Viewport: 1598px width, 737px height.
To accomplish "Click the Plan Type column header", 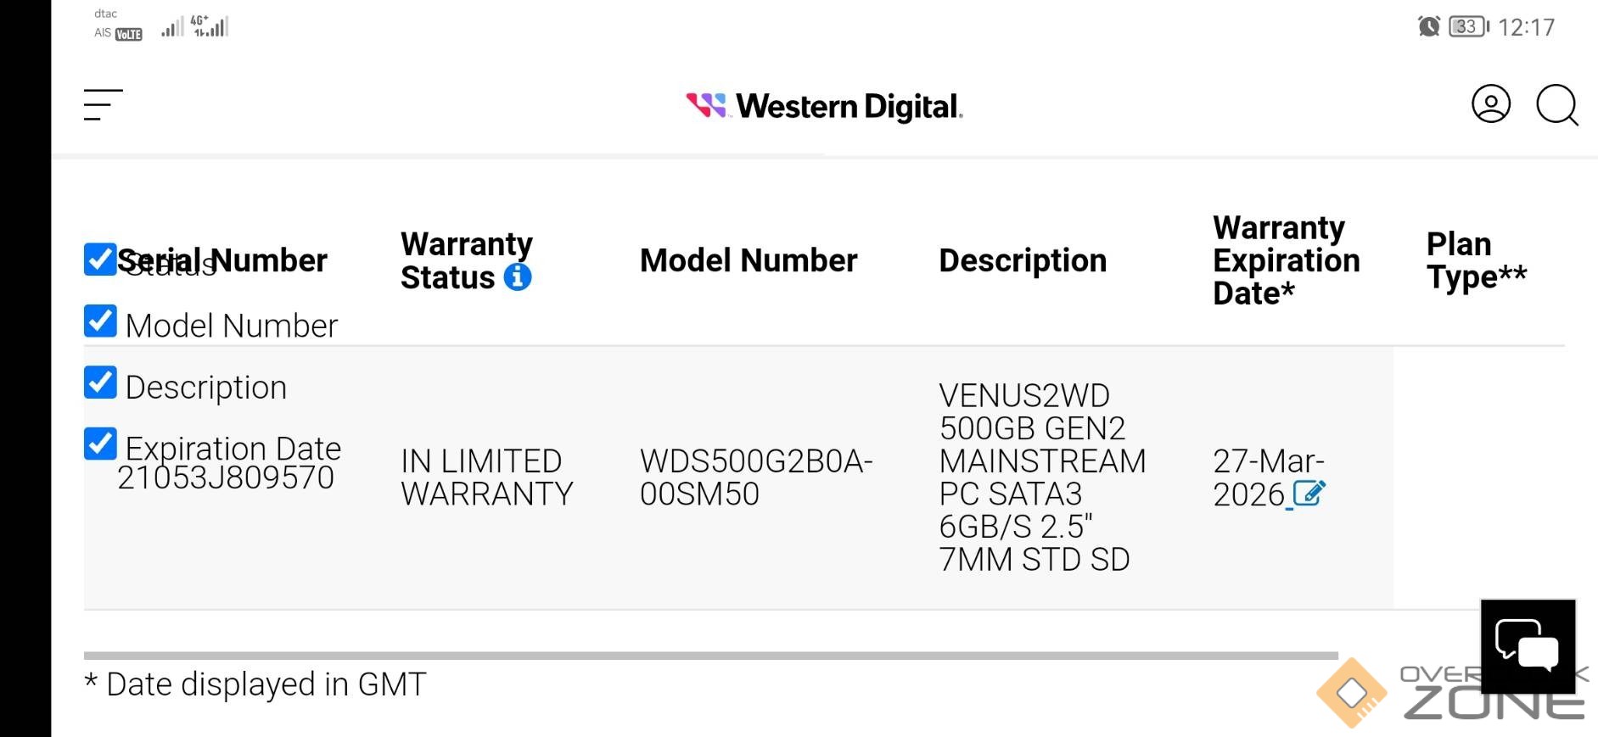I will pyautogui.click(x=1475, y=260).
